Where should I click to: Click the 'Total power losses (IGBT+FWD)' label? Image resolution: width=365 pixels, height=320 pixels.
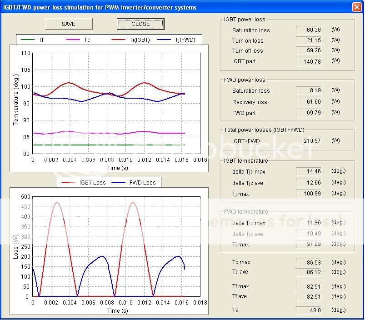click(x=264, y=130)
